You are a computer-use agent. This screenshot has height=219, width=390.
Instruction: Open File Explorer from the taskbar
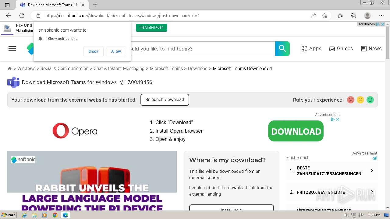click(34, 215)
